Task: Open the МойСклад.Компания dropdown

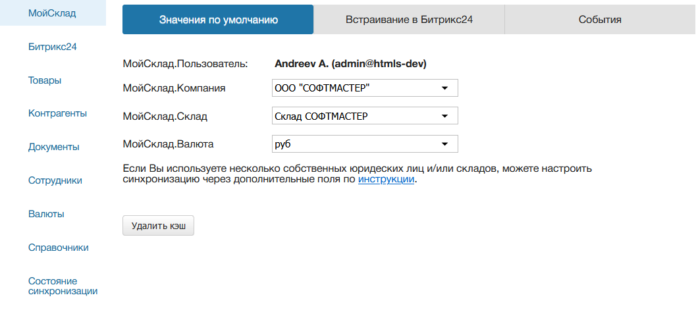Action: click(365, 88)
